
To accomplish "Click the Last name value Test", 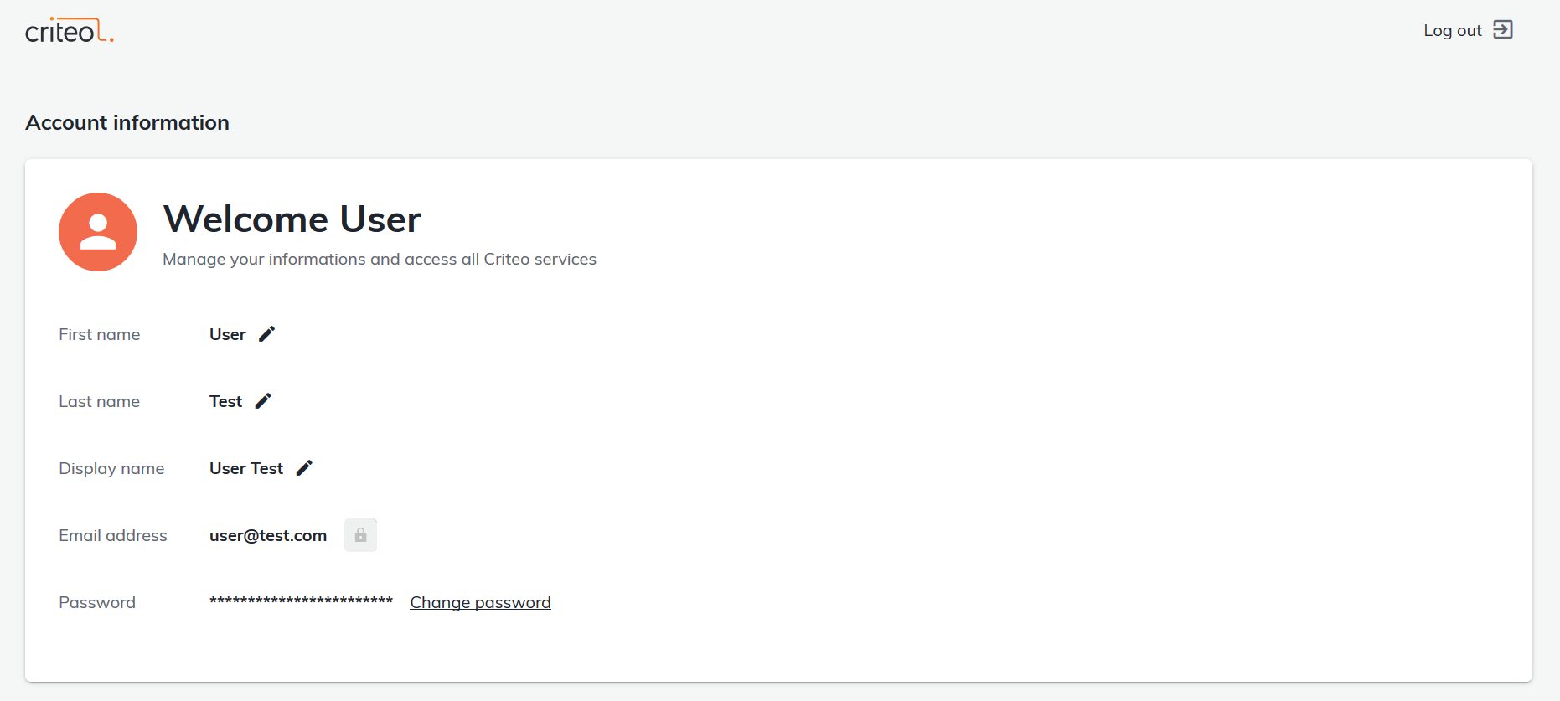I will (x=225, y=401).
